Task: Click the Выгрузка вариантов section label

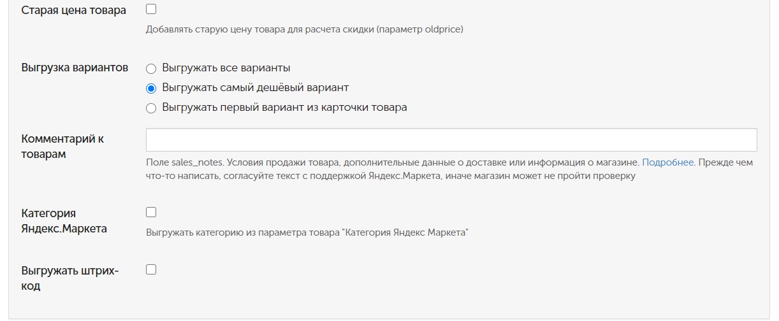Action: pyautogui.click(x=75, y=68)
